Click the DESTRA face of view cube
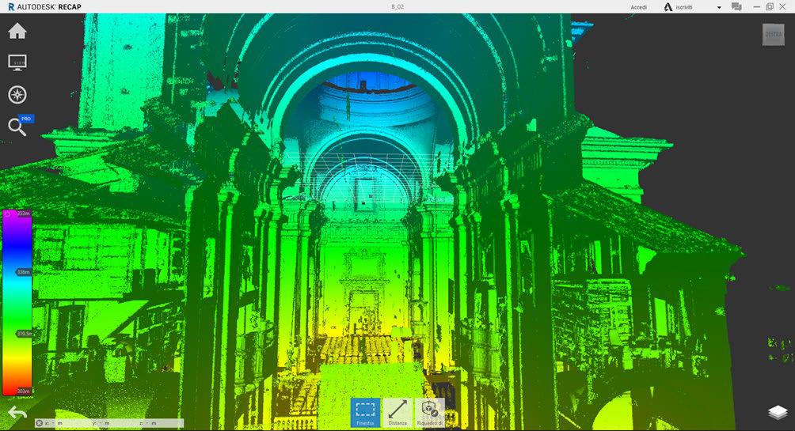795x431 pixels. tap(773, 35)
